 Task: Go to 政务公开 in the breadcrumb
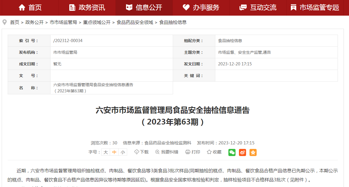35,22
